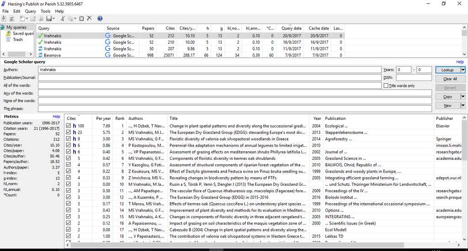The width and height of the screenshot is (468, 251).
Task: Open the save toolbar icon dropdown arrow
Action: [54, 18]
